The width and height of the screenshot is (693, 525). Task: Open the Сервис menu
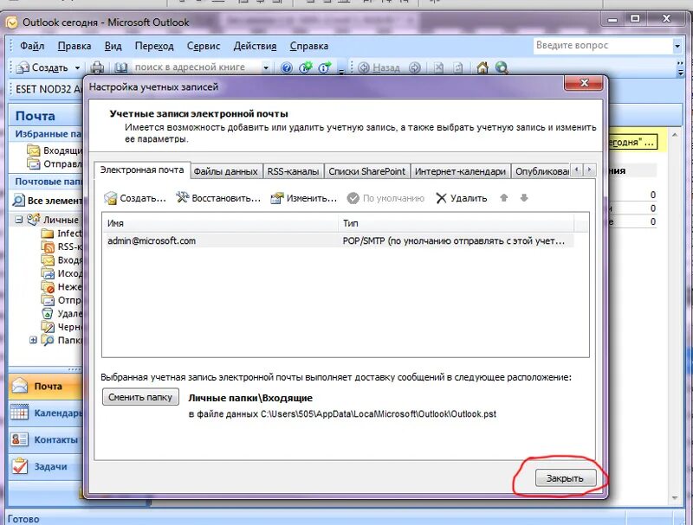point(204,46)
